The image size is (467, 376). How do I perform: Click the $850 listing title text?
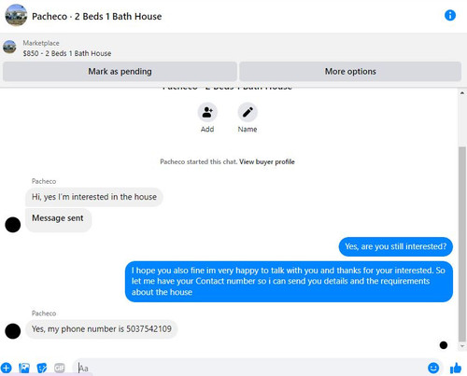pos(67,53)
